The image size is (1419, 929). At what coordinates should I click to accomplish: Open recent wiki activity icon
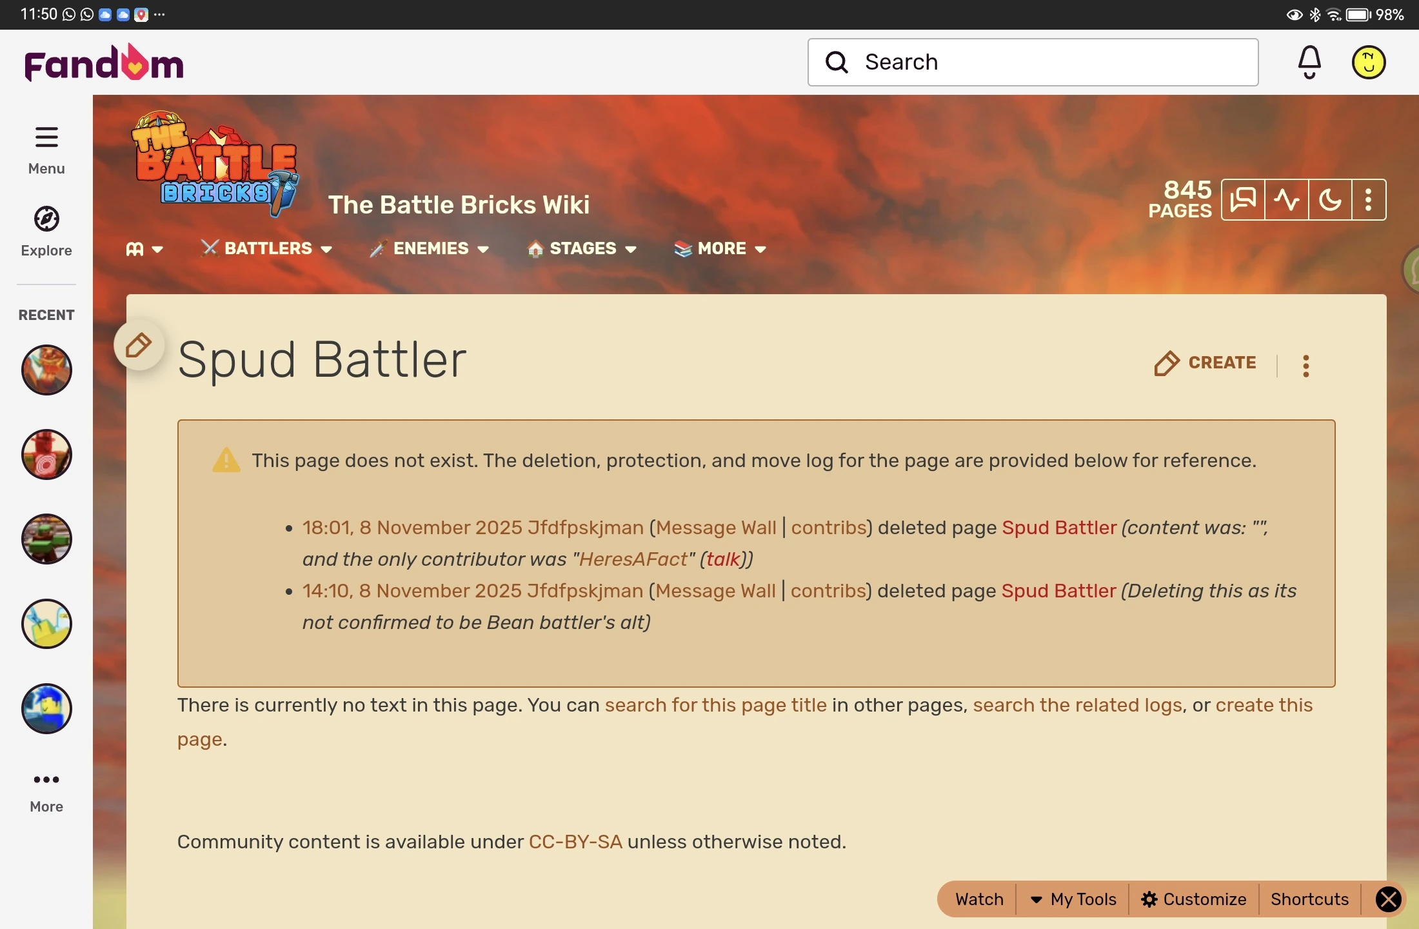coord(1286,200)
